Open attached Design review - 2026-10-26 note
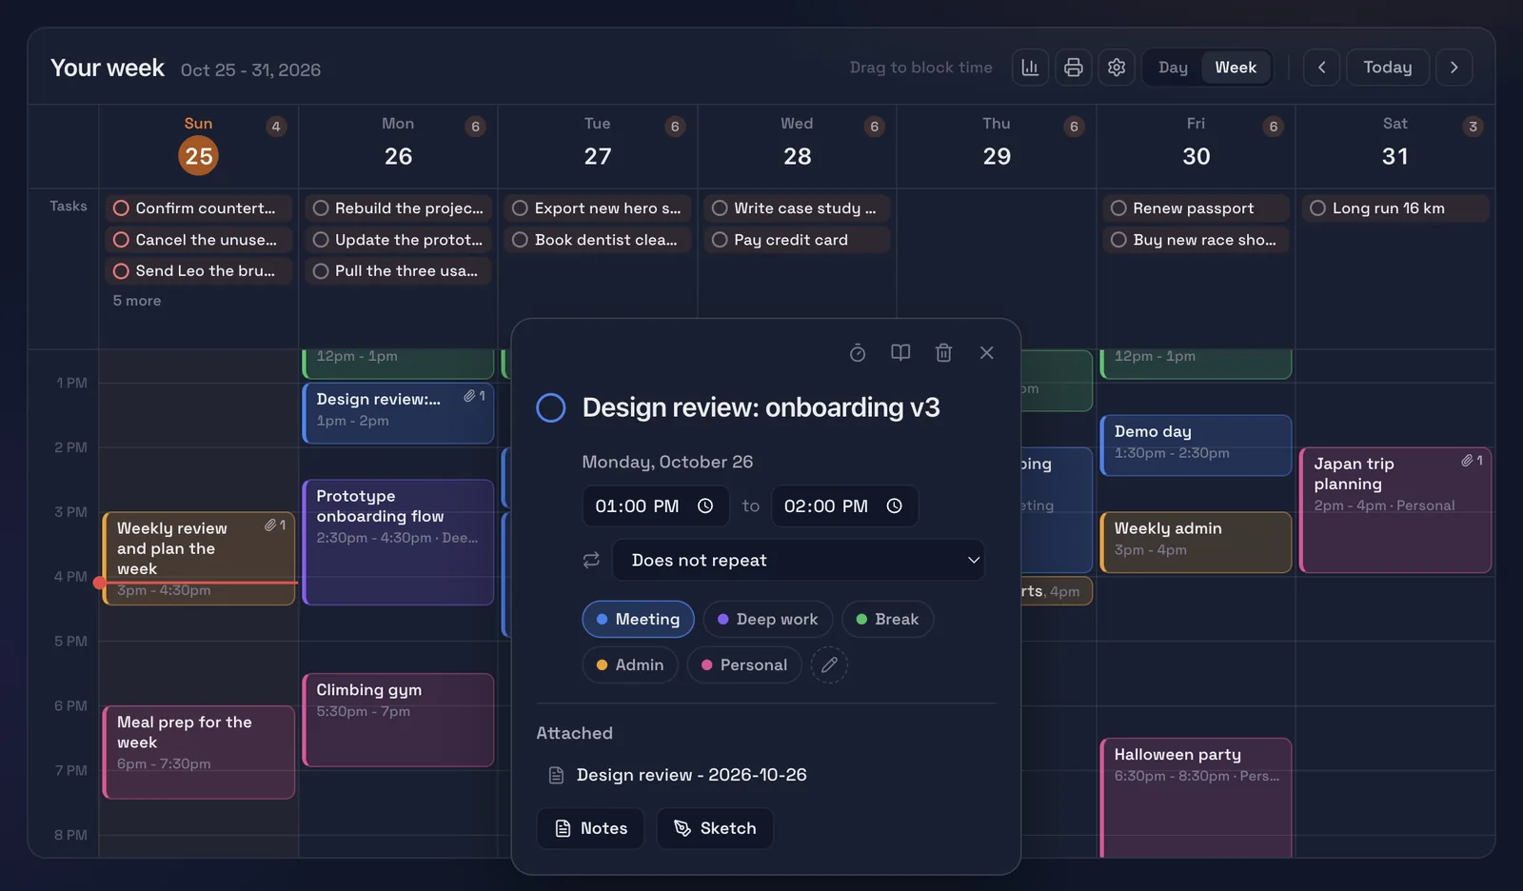1523x891 pixels. coord(691,775)
